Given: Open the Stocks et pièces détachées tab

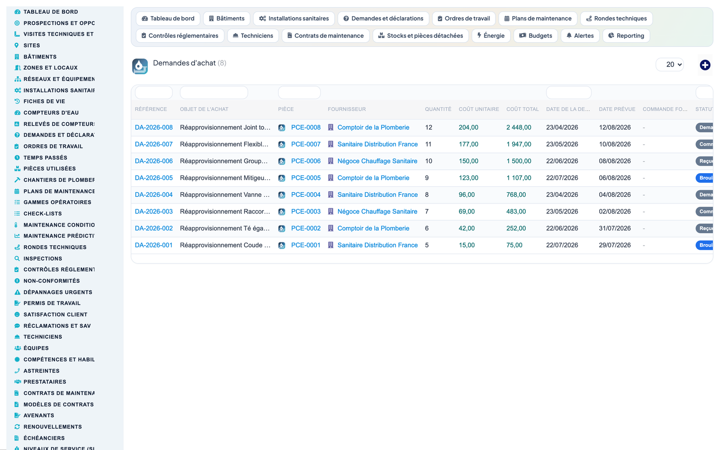Looking at the screenshot, I should (x=421, y=36).
